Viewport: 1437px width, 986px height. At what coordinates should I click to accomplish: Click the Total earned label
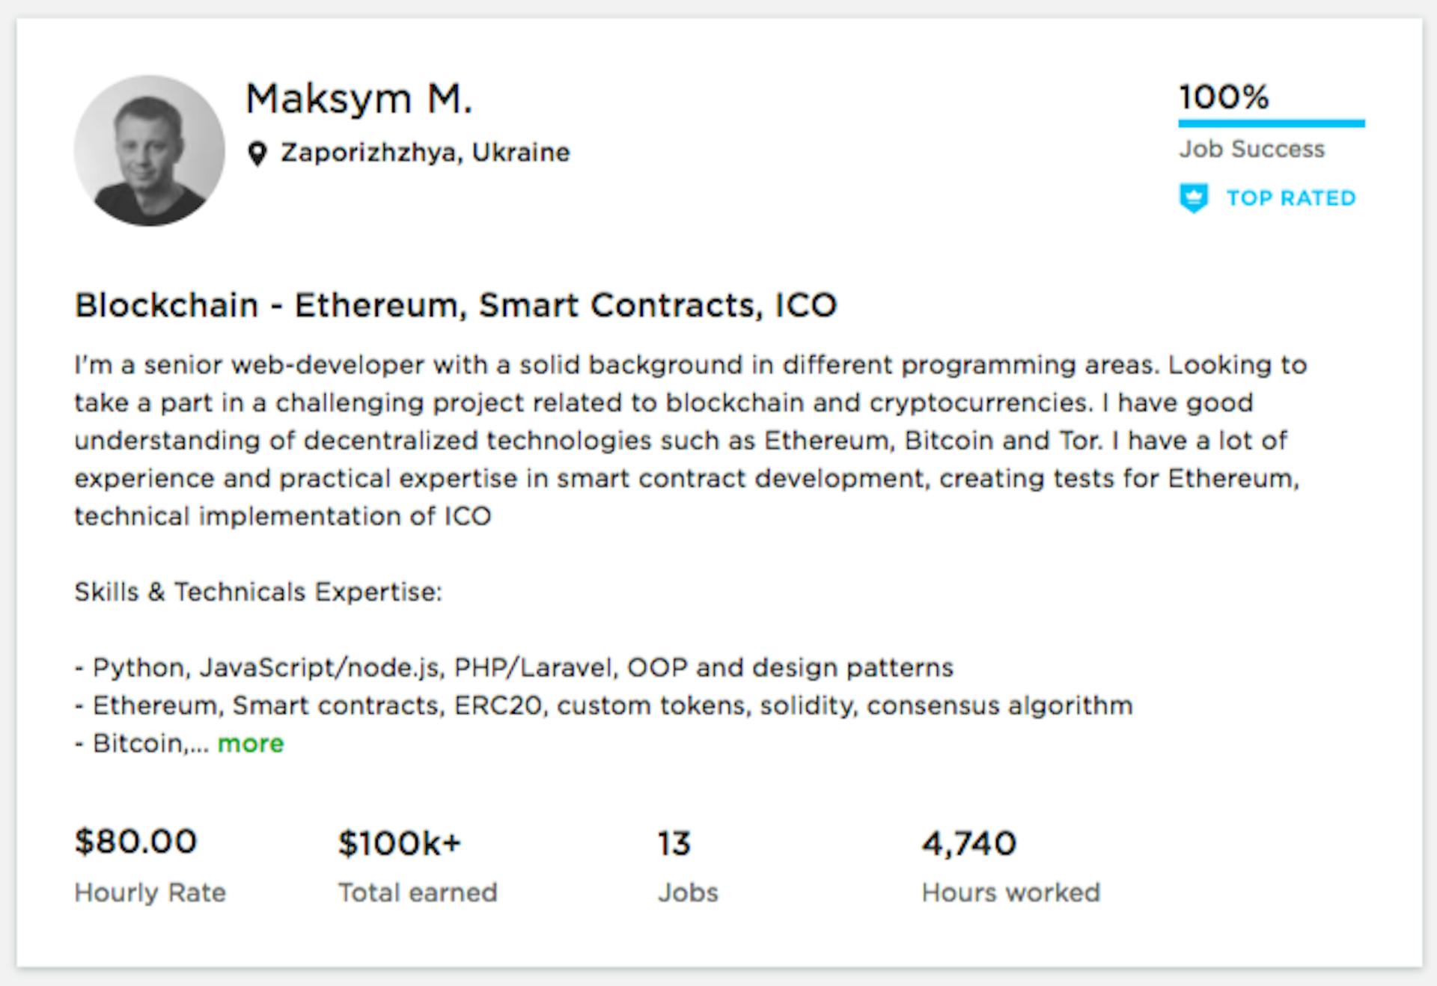coord(418,892)
